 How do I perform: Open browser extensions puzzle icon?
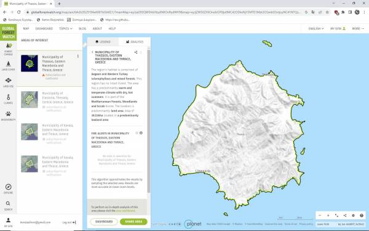(x=343, y=12)
